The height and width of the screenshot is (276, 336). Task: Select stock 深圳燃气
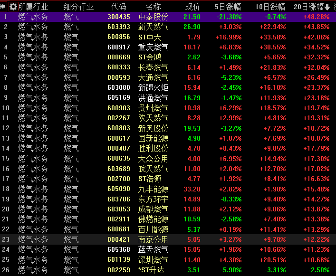tap(154, 260)
